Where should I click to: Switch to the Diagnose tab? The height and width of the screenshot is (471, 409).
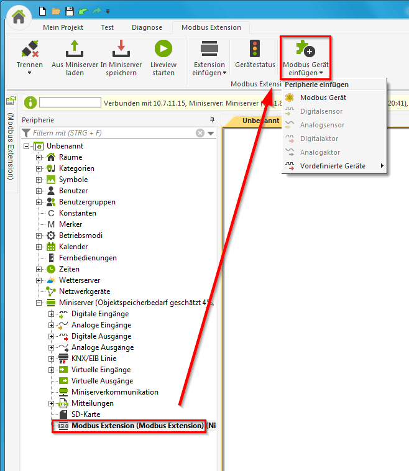click(147, 27)
